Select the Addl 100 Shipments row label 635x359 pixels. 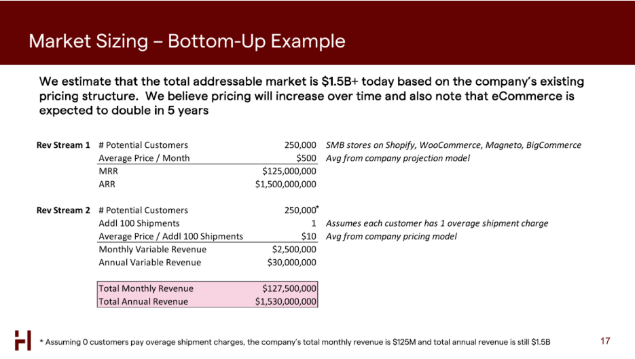(139, 223)
